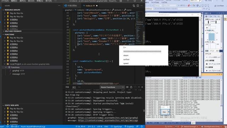Collapse the Local Project node
The height and width of the screenshot is (128, 227).
pos(5,64)
